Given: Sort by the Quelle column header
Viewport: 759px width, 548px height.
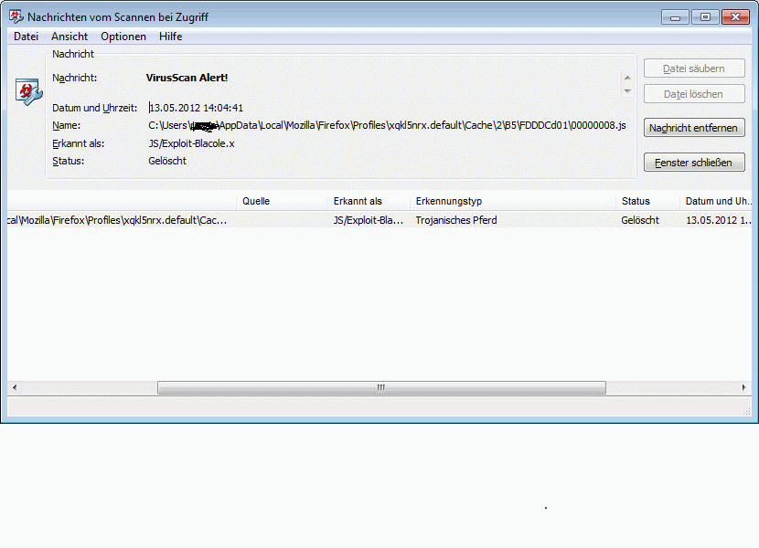Looking at the screenshot, I should pyautogui.click(x=282, y=201).
